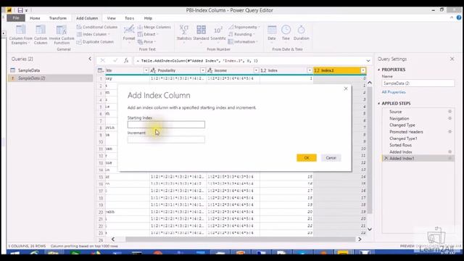The height and width of the screenshot is (261, 464).
Task: Select the Navigation applied step
Action: point(399,118)
